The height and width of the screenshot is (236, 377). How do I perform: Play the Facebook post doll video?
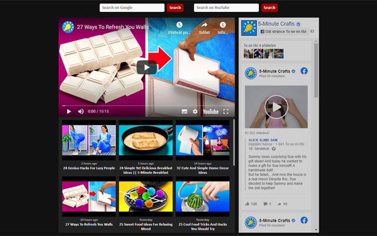coord(276,107)
